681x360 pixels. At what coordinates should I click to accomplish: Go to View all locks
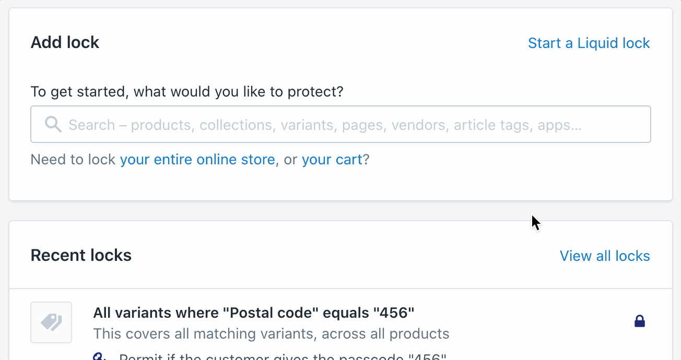pos(604,256)
